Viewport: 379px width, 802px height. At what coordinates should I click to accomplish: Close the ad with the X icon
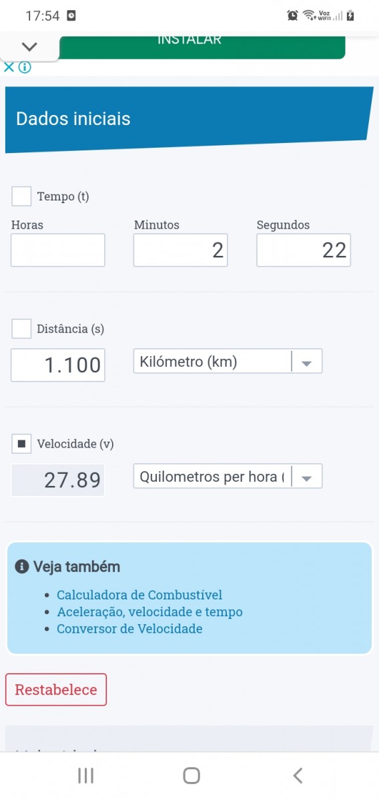click(x=9, y=67)
